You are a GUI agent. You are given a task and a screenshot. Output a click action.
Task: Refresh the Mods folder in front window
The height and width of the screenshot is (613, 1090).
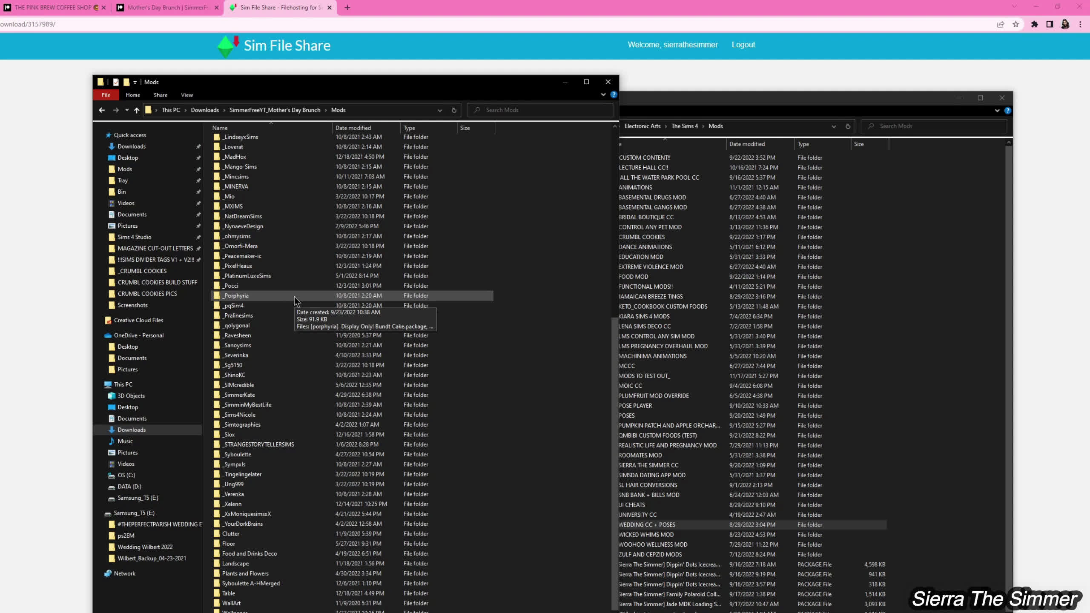pyautogui.click(x=454, y=110)
